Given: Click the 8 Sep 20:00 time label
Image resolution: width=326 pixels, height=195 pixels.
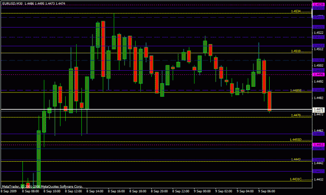Looking at the screenshot, I should 159,191.
